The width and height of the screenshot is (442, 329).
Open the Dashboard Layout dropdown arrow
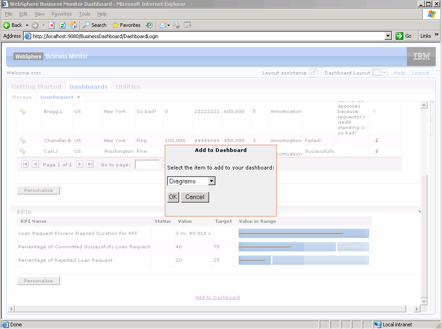pyautogui.click(x=385, y=73)
